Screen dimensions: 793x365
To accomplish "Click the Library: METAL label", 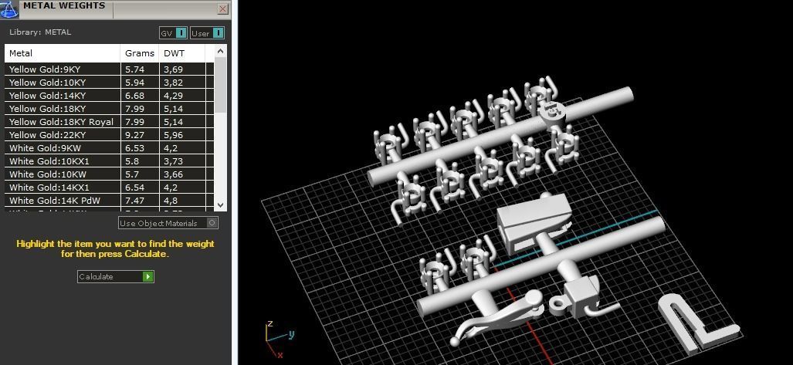I will [x=40, y=32].
